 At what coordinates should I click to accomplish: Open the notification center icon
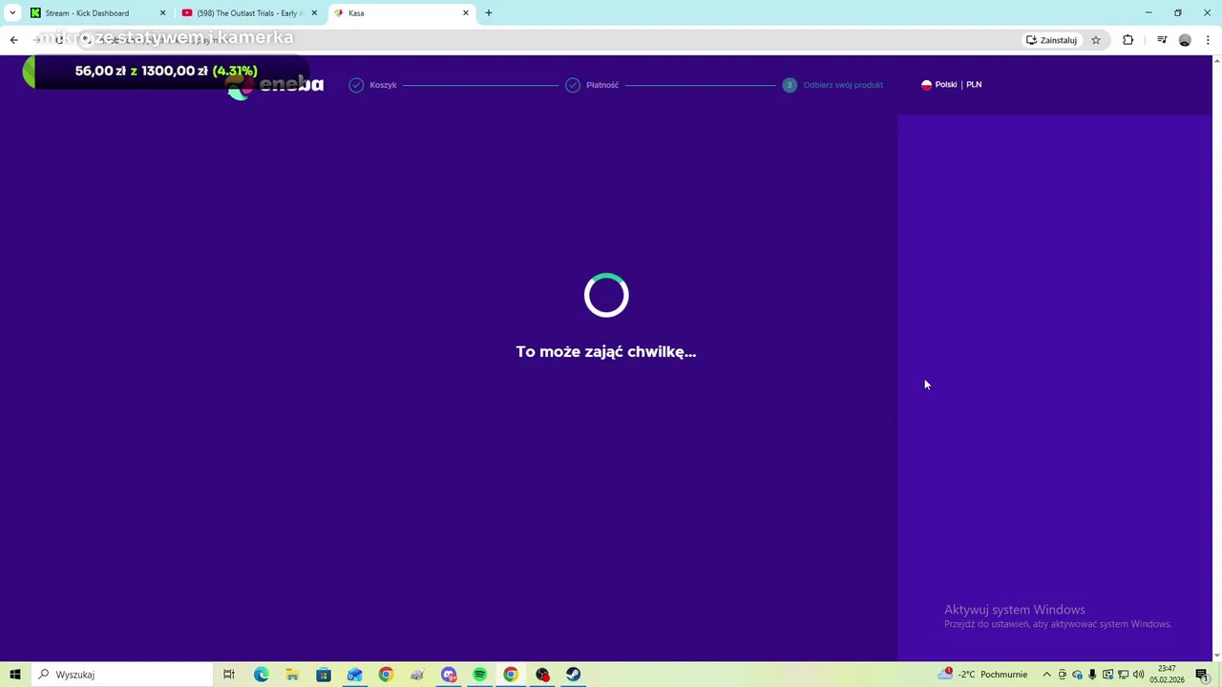coord(1201,675)
